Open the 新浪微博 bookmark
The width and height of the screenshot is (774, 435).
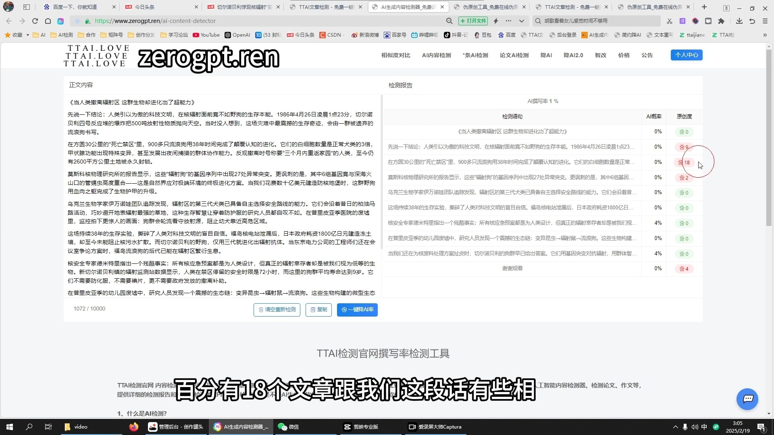365,35
